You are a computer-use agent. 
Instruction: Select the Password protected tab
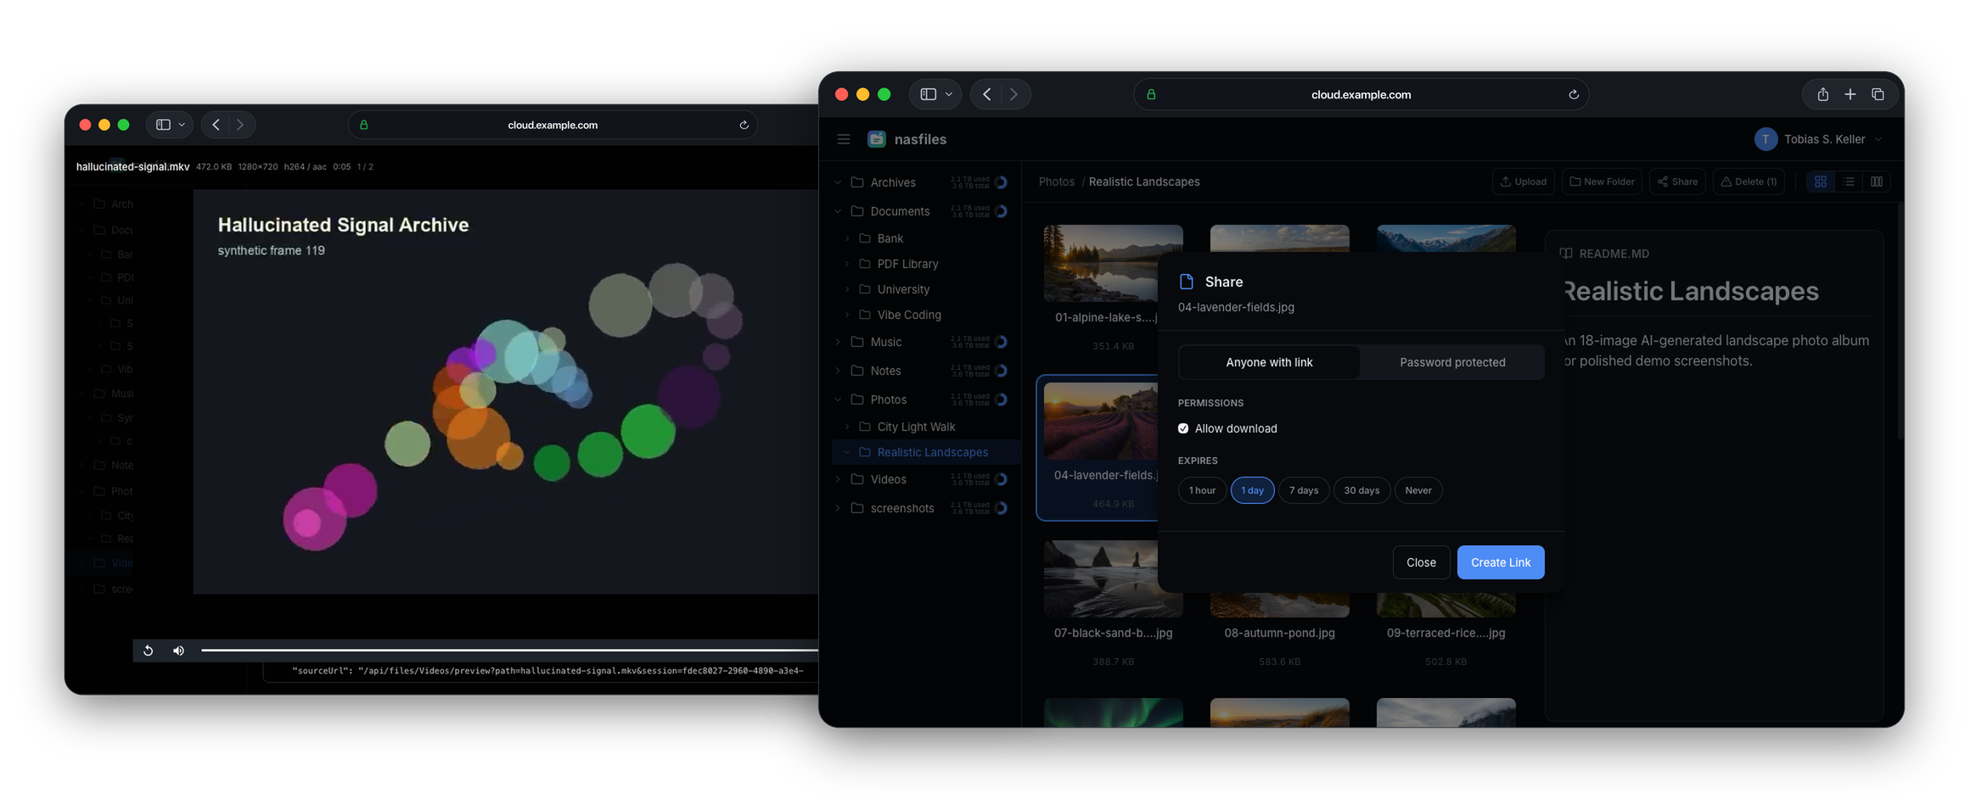tap(1452, 362)
